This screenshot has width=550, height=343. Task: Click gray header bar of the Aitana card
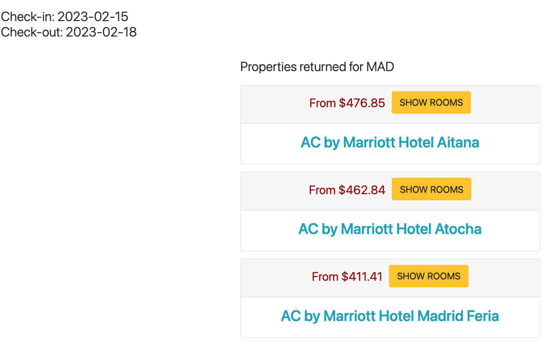[x=390, y=104]
